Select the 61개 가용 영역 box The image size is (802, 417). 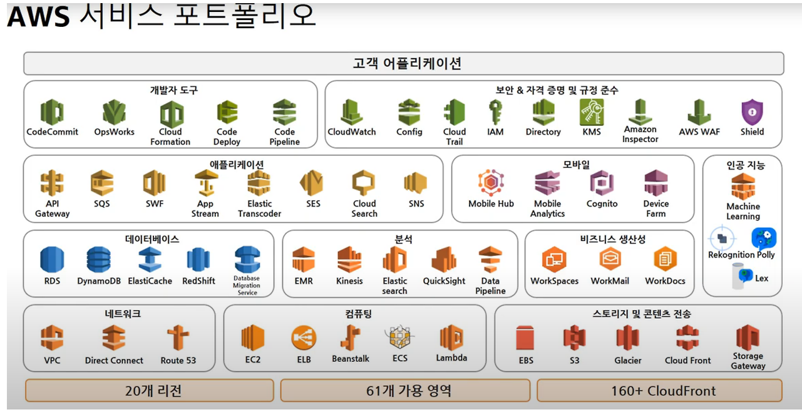405,391
